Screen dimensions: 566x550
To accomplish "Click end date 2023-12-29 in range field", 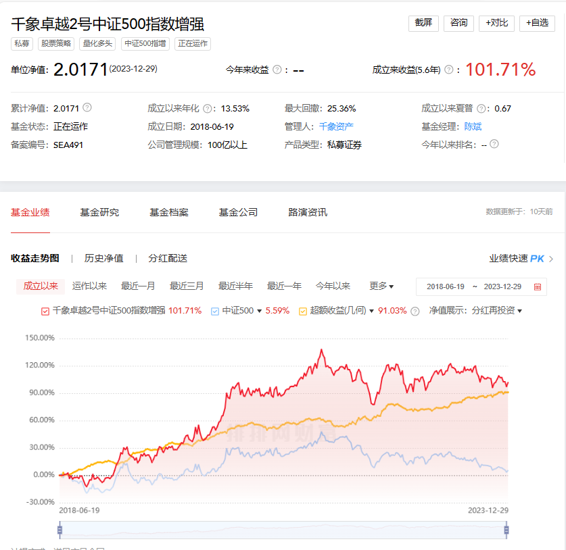I will click(x=502, y=286).
